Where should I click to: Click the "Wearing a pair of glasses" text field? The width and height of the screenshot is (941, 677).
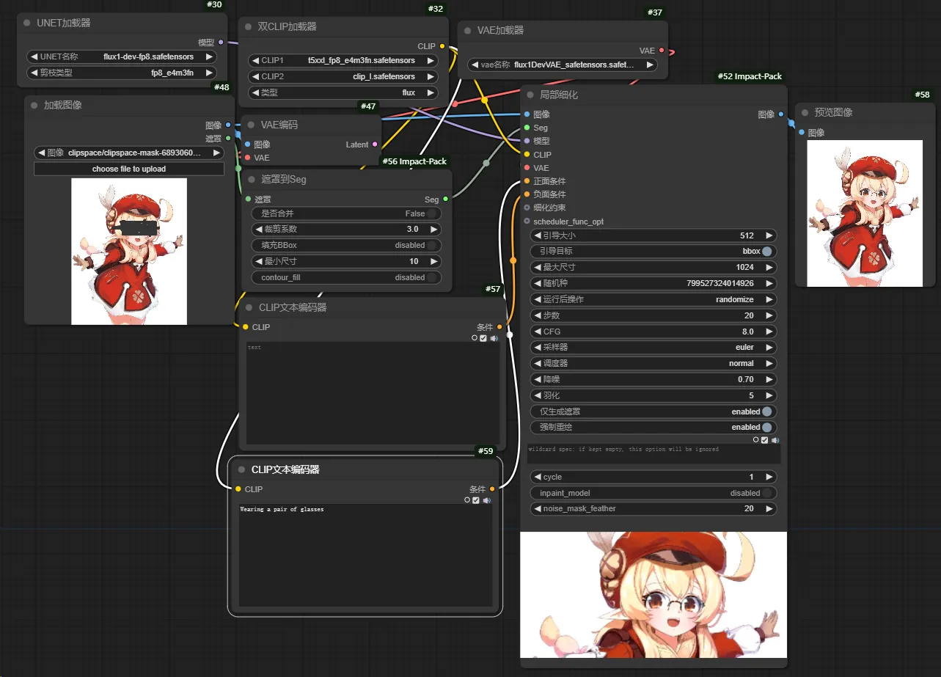pyautogui.click(x=365, y=555)
